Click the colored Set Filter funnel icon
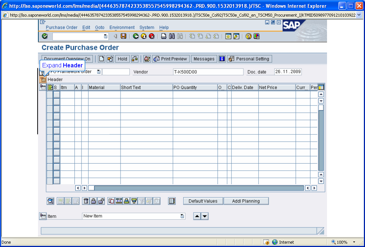 coord(134,201)
